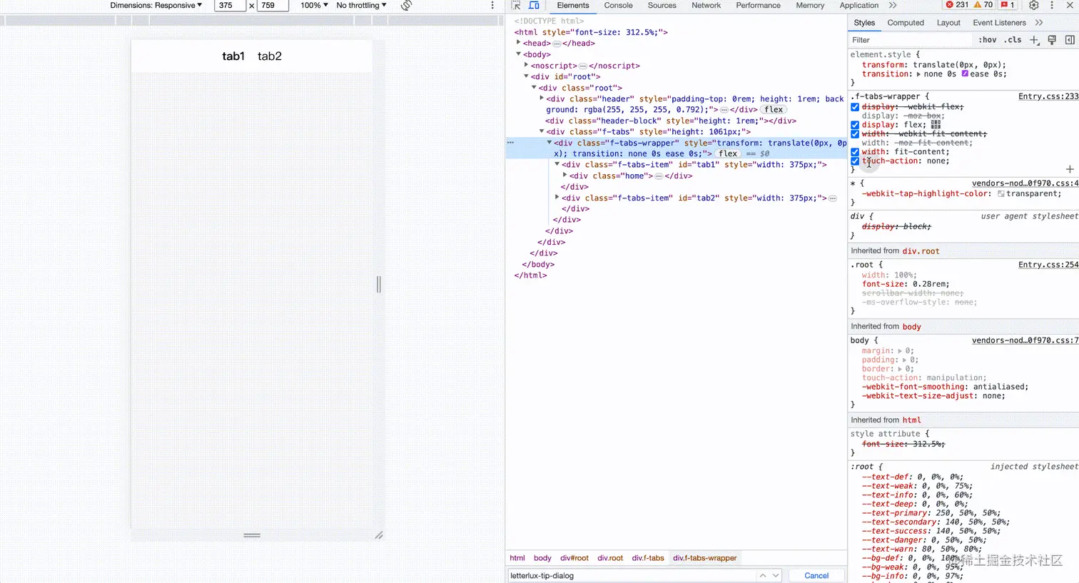Viewport: 1079px width, 583px height.
Task: Toggle rendering emulations paintbrush icon
Action: [1052, 40]
